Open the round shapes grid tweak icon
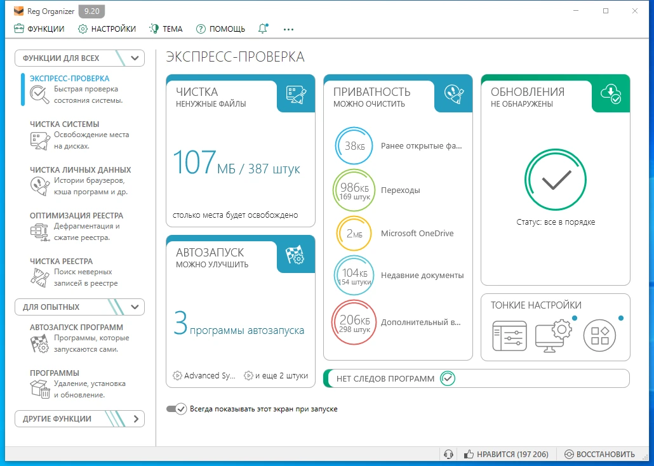 coord(599,336)
